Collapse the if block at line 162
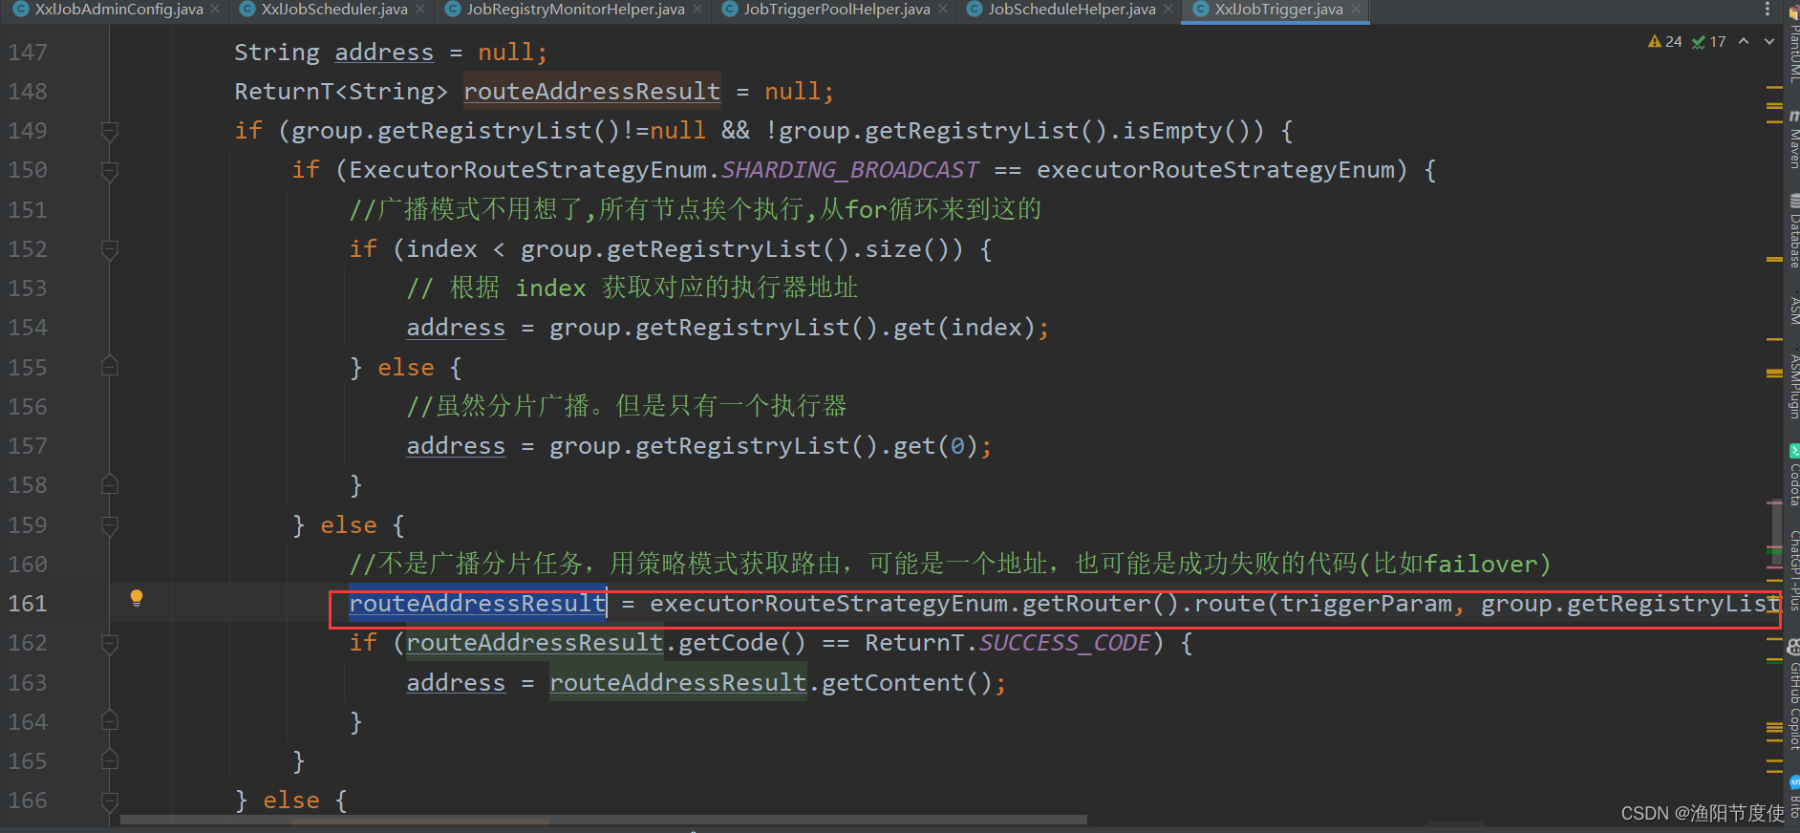1800x833 pixels. point(110,643)
